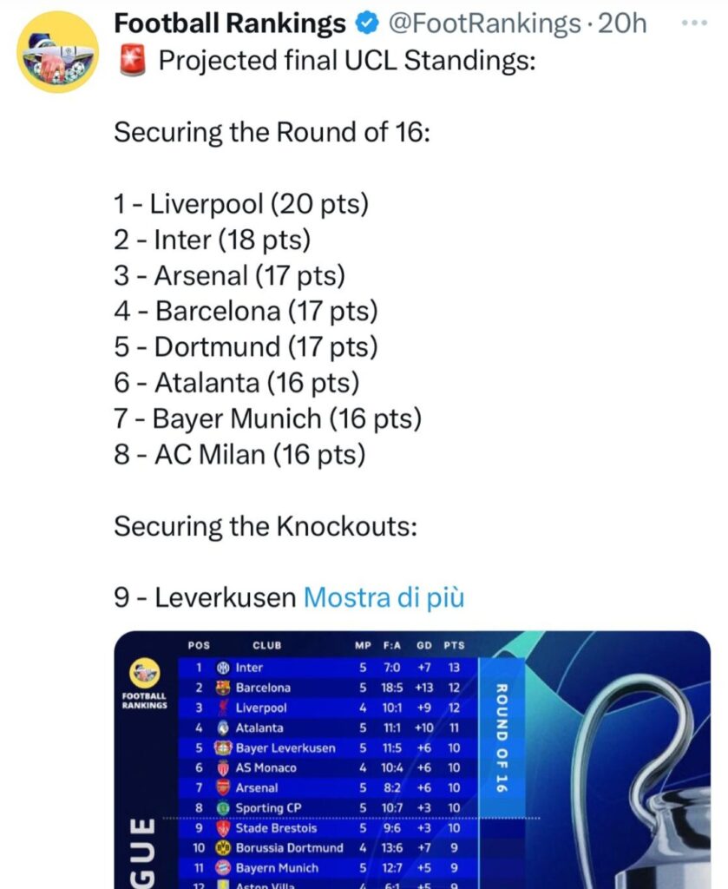The width and height of the screenshot is (728, 889).
Task: Click the Inter club crest in table
Action: pyautogui.click(x=222, y=668)
